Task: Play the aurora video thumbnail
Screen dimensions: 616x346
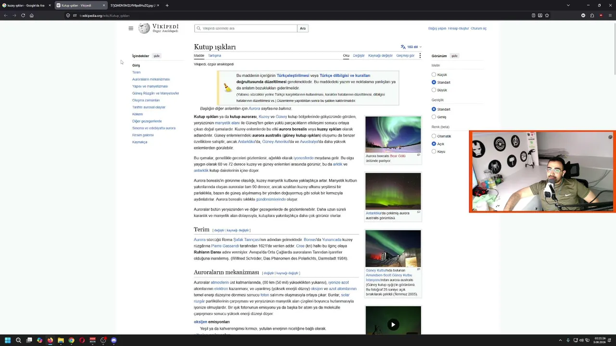Action: [x=393, y=324]
